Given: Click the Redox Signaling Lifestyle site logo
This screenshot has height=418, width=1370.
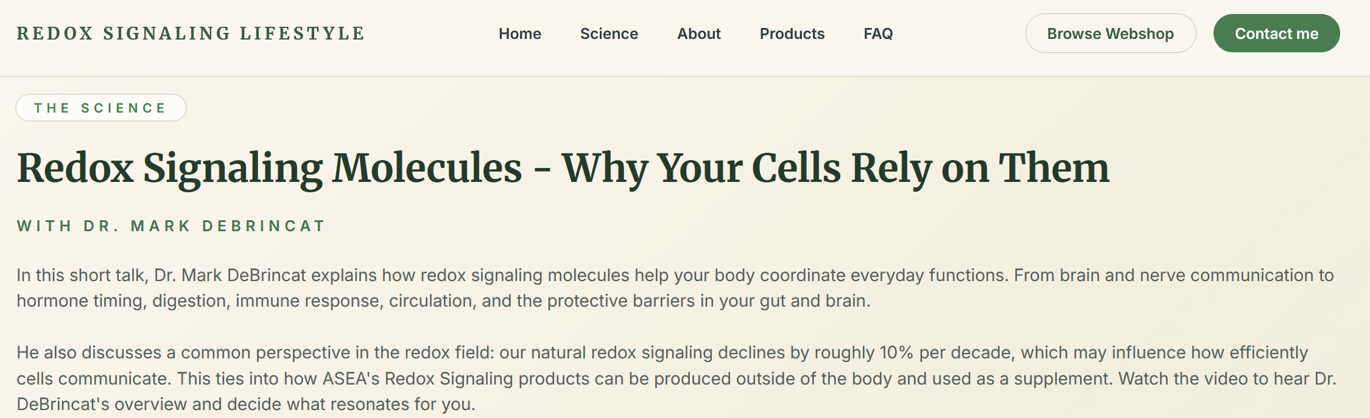Looking at the screenshot, I should [x=191, y=33].
